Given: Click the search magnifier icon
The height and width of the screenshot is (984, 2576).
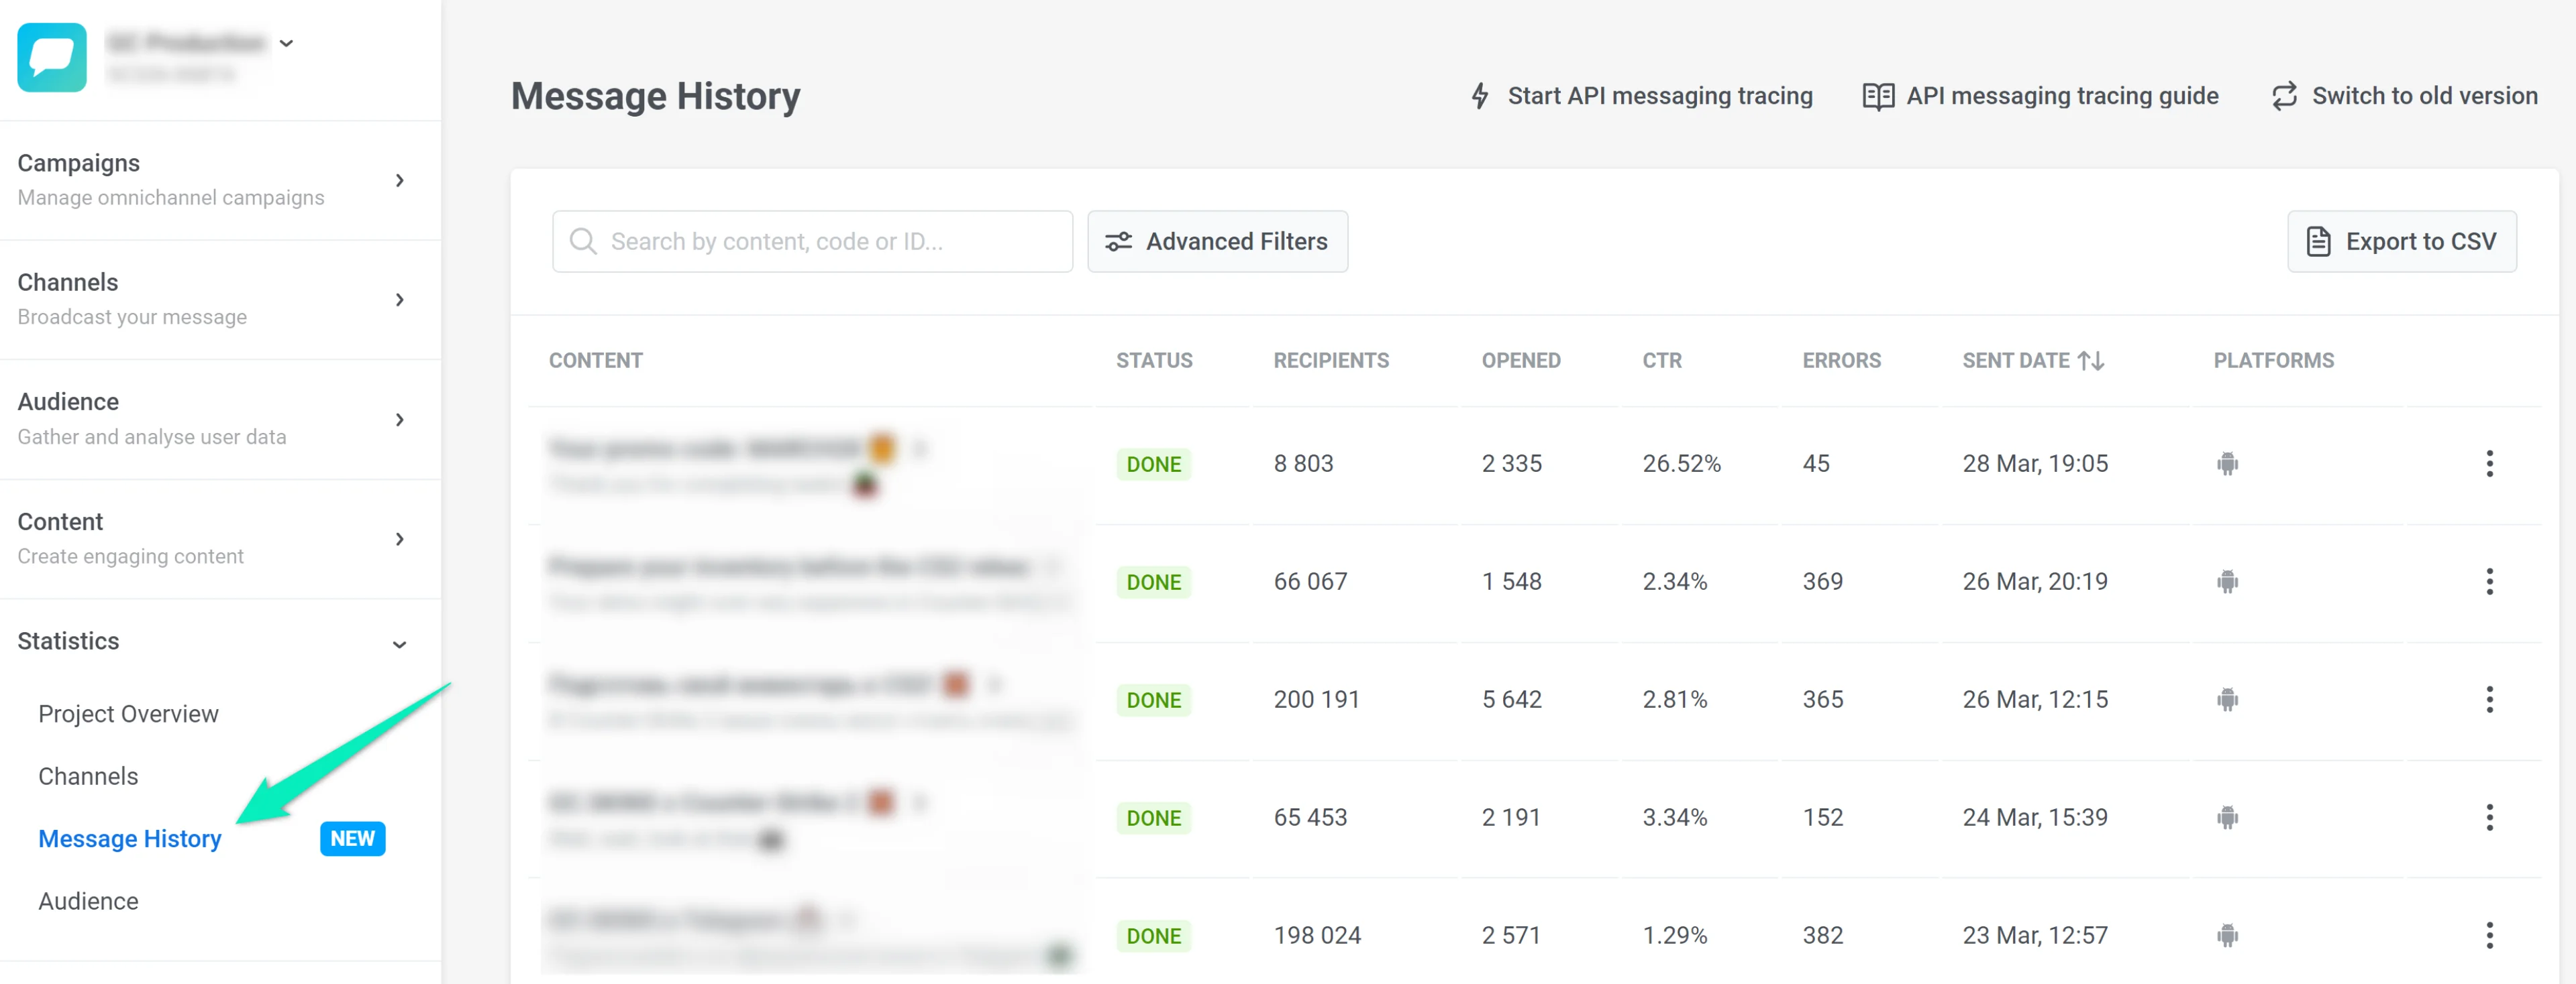Looking at the screenshot, I should click(583, 242).
